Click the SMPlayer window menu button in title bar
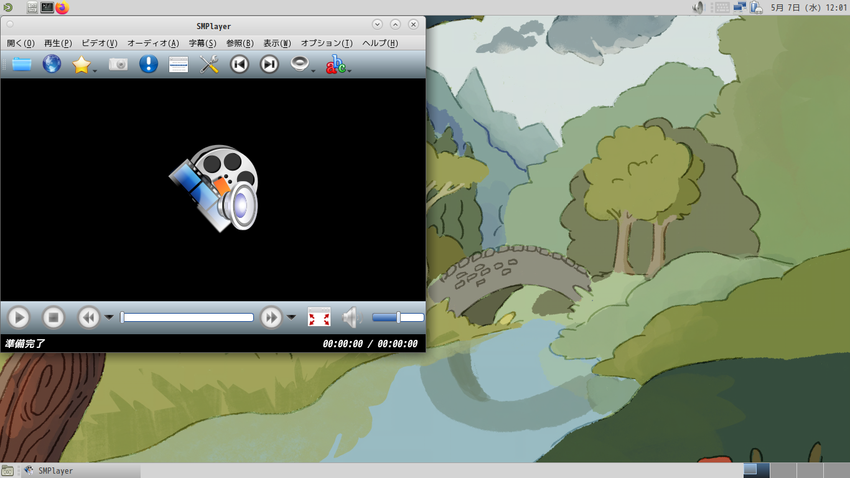This screenshot has width=850, height=478. (10, 24)
